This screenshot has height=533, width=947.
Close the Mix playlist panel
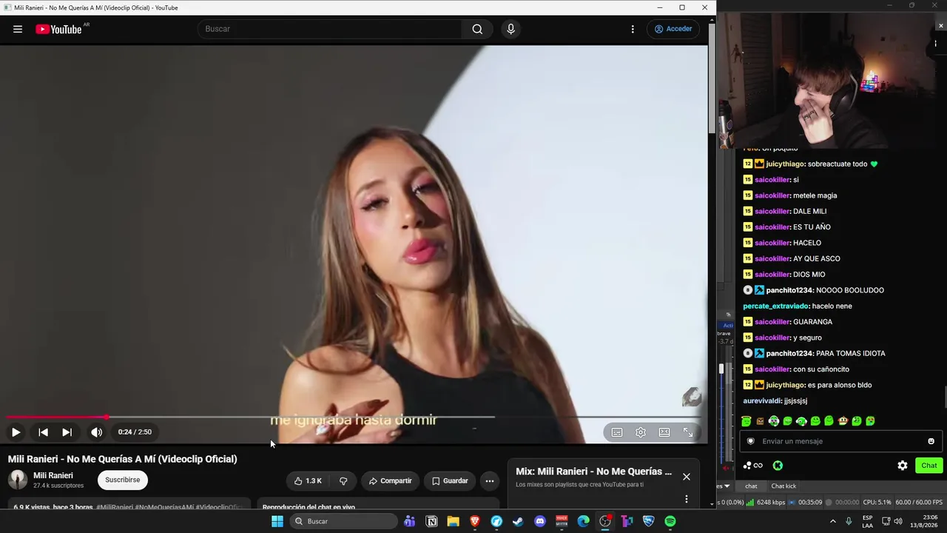(687, 477)
